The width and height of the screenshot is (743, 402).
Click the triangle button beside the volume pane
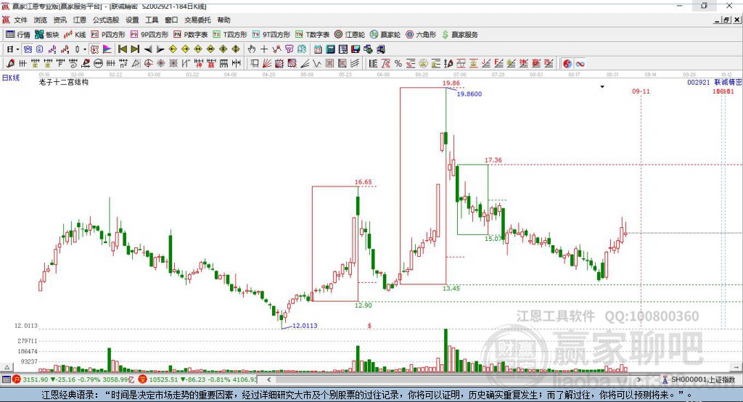coord(7,367)
